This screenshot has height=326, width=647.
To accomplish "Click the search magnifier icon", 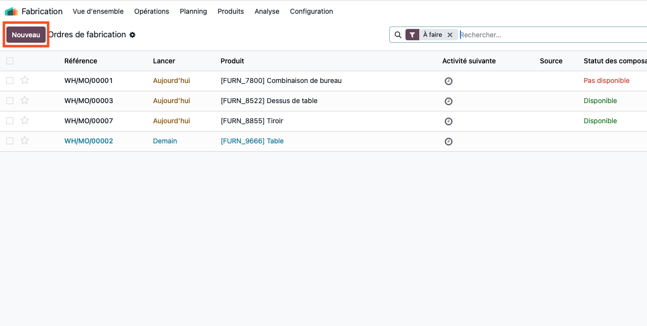I will (x=398, y=35).
